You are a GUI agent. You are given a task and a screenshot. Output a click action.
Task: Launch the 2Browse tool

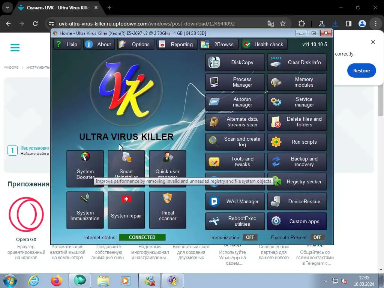point(219,44)
